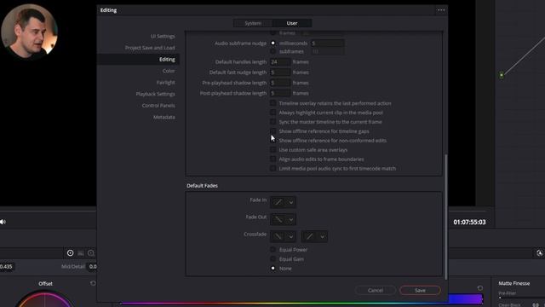545x307 pixels.
Task: Click the Default Fades section heading
Action: point(203,186)
